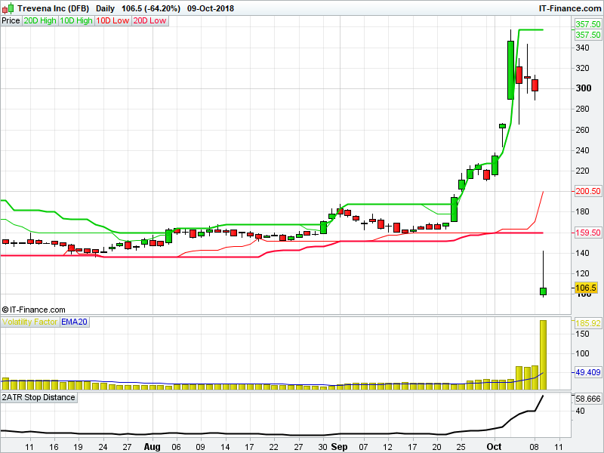Select the 10D High legend label
The height and width of the screenshot is (453, 604).
tap(76, 21)
